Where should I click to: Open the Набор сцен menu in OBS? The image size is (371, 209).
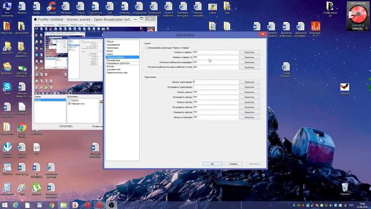(77, 24)
